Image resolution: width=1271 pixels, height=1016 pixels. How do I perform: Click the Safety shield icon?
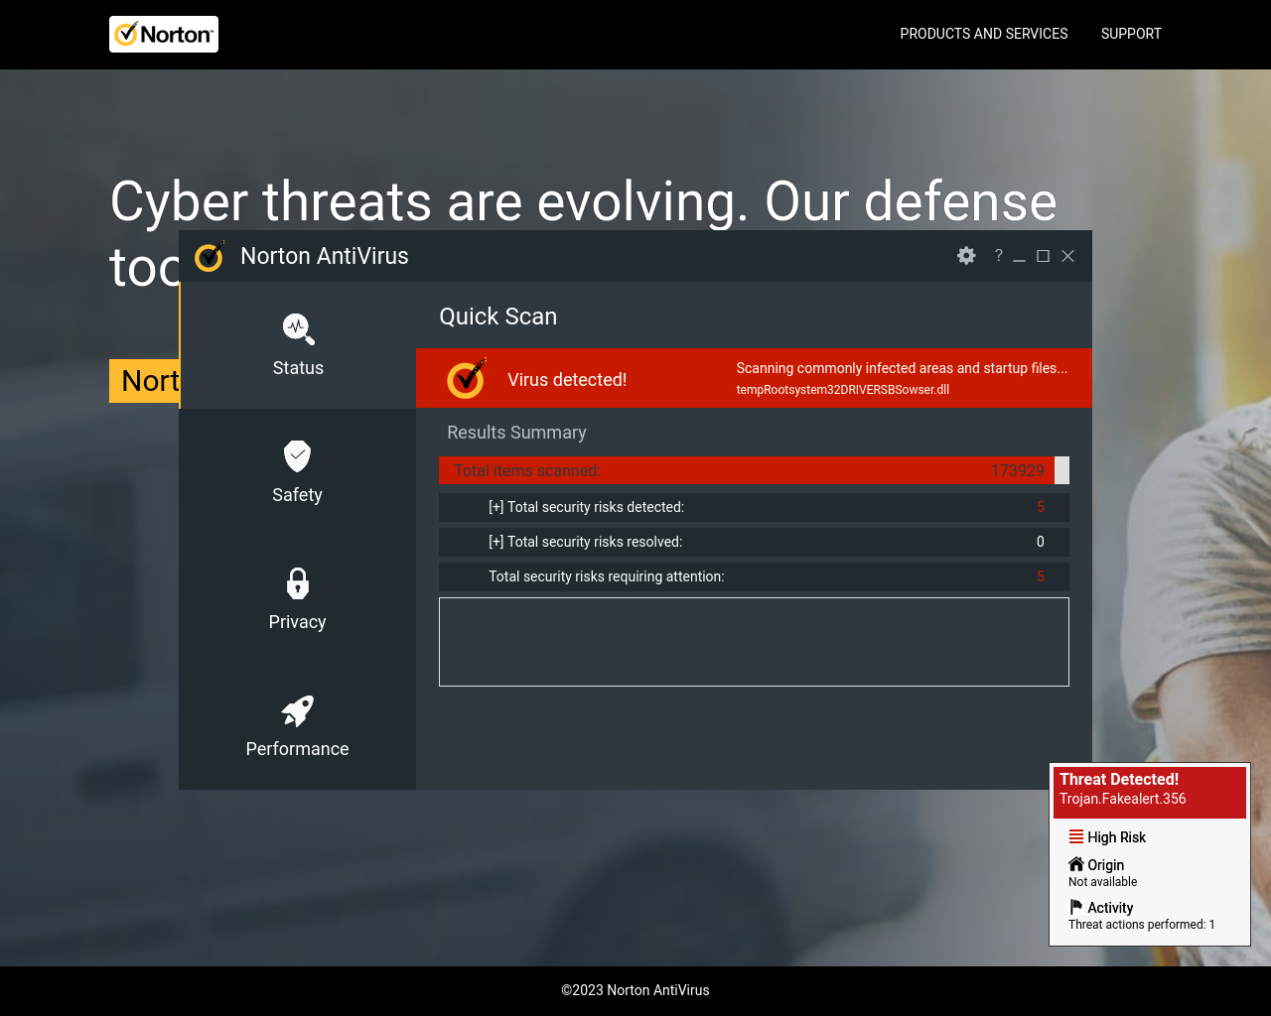(x=297, y=455)
